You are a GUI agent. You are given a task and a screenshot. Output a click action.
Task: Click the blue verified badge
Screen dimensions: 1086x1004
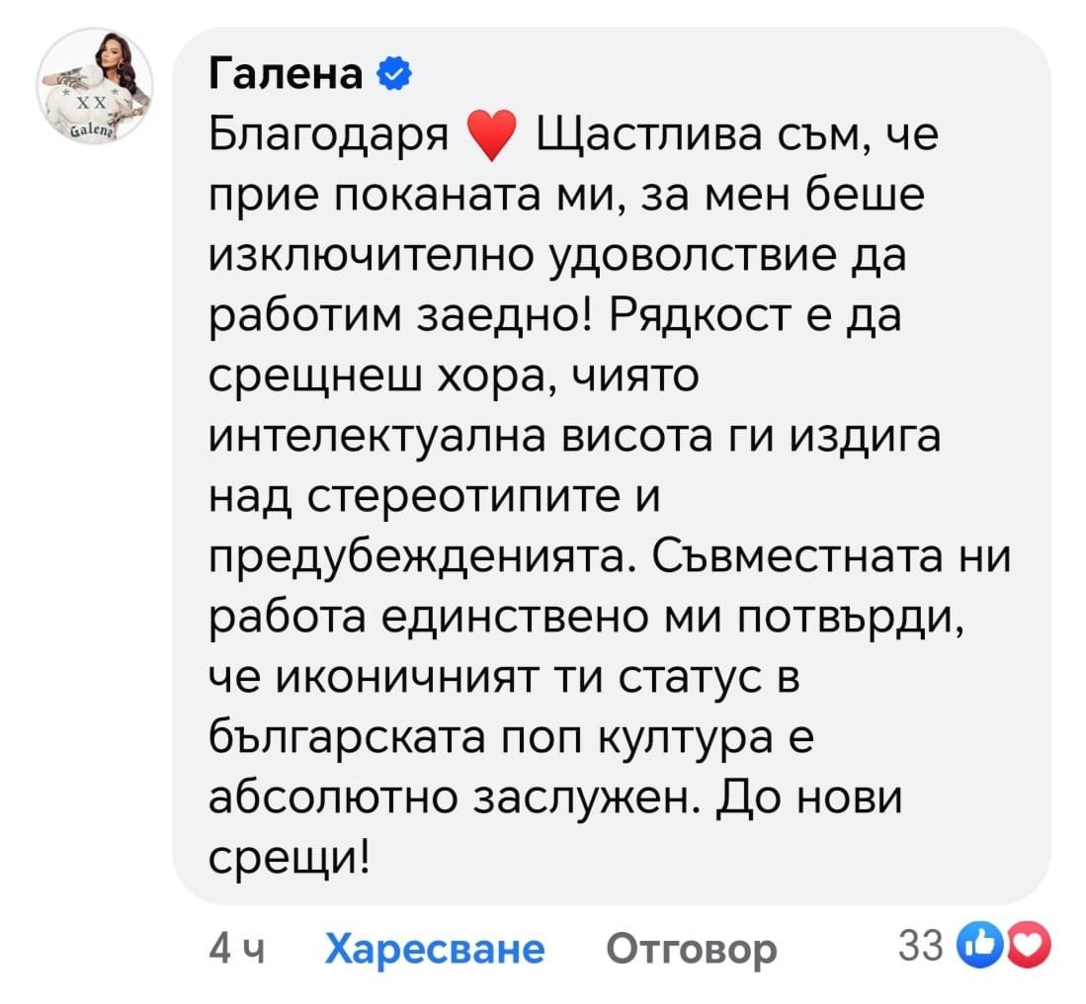[x=389, y=76]
